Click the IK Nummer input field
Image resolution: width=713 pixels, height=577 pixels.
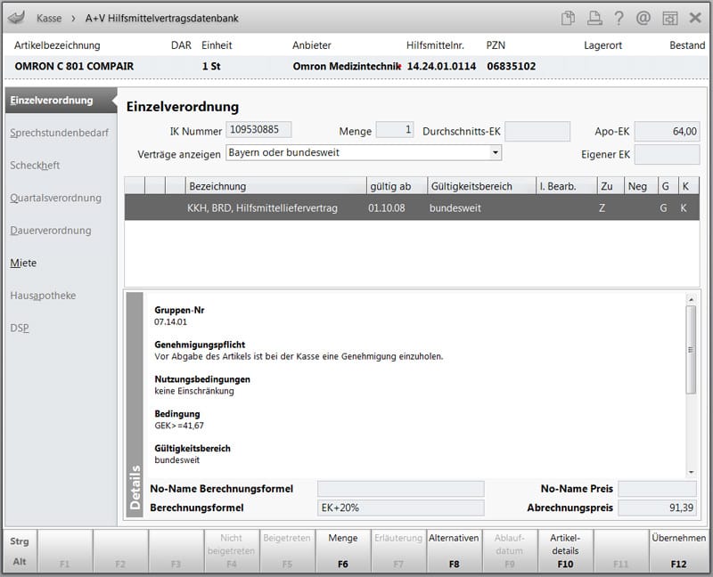point(258,130)
